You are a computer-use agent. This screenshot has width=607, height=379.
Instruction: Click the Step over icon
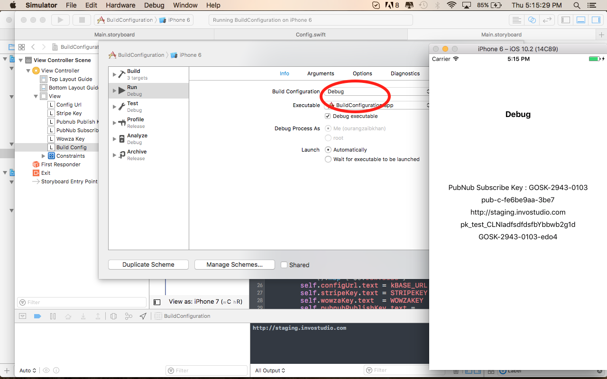tap(68, 316)
